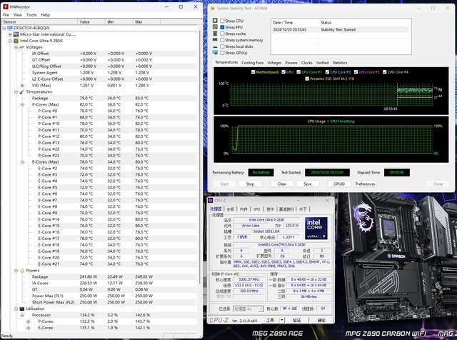This screenshot has height=340, width=457.
Task: Switch to the Powers tab in AIDA64
Action: [x=291, y=63]
